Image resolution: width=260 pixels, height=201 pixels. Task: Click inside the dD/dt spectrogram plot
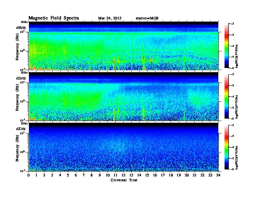123,96
